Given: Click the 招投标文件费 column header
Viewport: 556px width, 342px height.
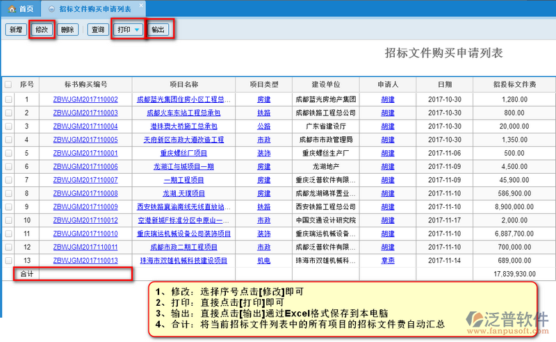Looking at the screenshot, I should coord(514,85).
